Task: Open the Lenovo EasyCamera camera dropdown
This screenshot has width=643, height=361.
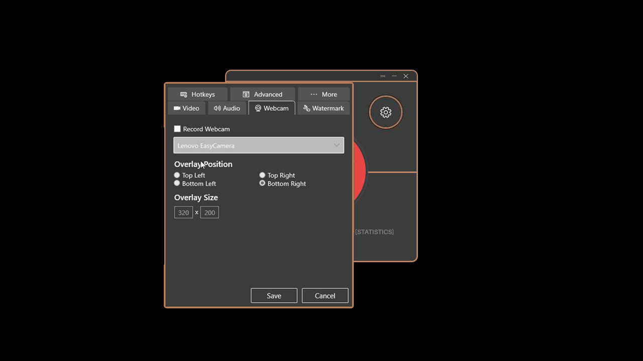Action: tap(259, 145)
